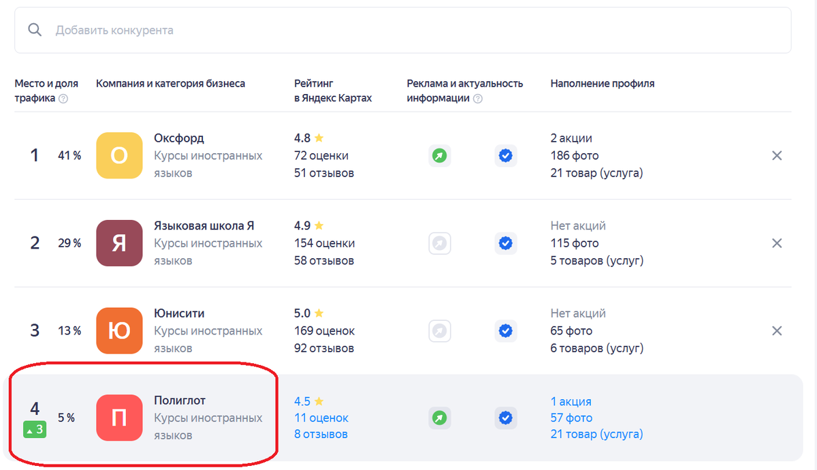Click '41 %' traffic share value

click(x=69, y=155)
